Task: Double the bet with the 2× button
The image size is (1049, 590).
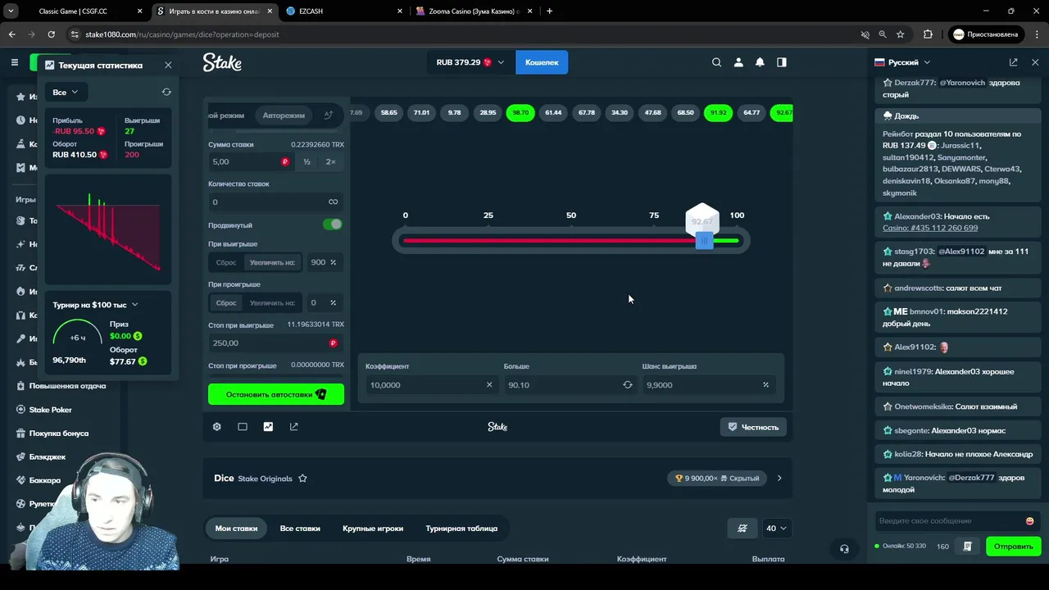Action: pos(330,162)
